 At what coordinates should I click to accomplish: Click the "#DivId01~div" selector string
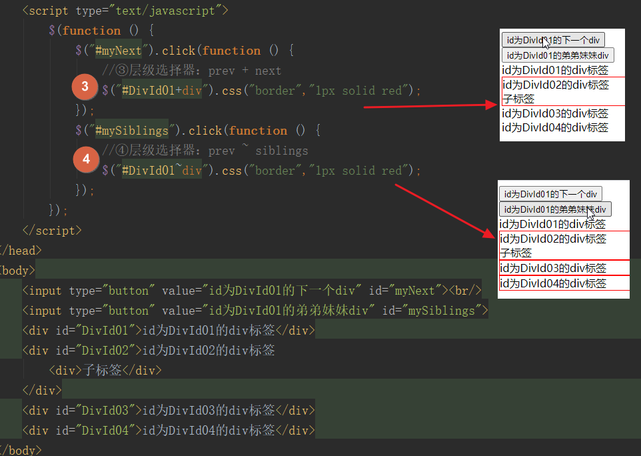point(162,171)
